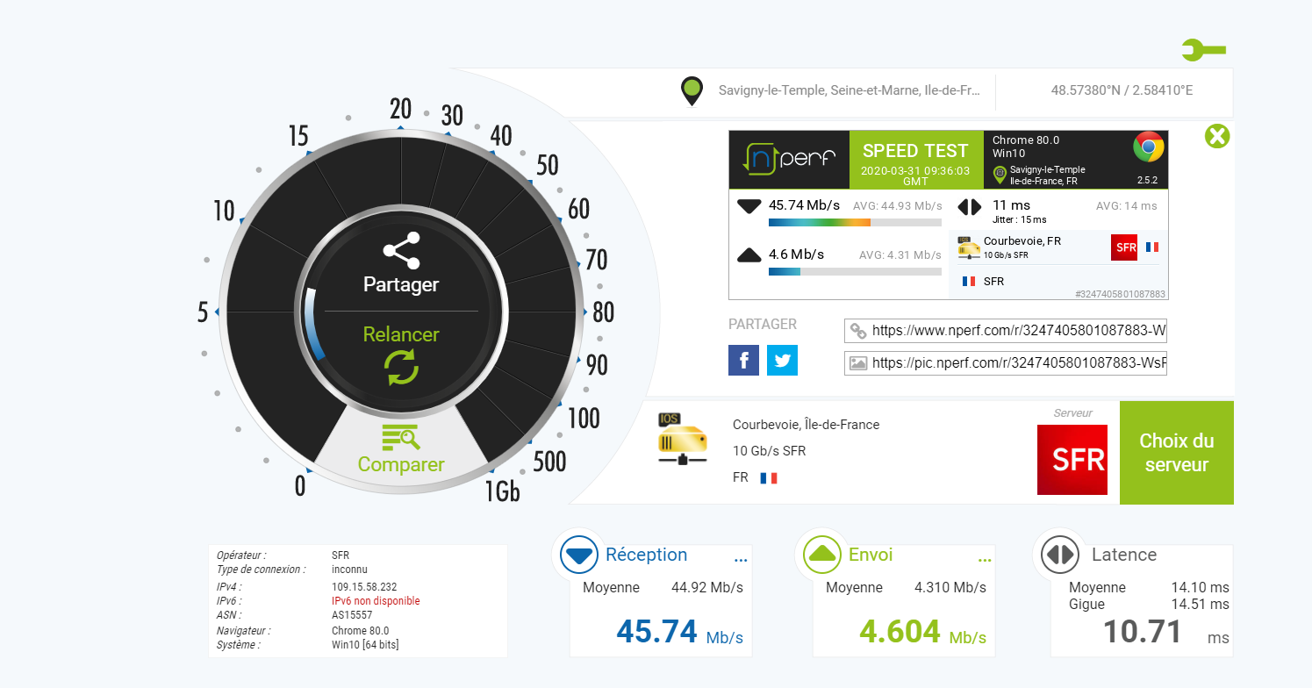Select the nperf.com result link field
Image resolution: width=1312 pixels, height=688 pixels.
[x=1006, y=332]
